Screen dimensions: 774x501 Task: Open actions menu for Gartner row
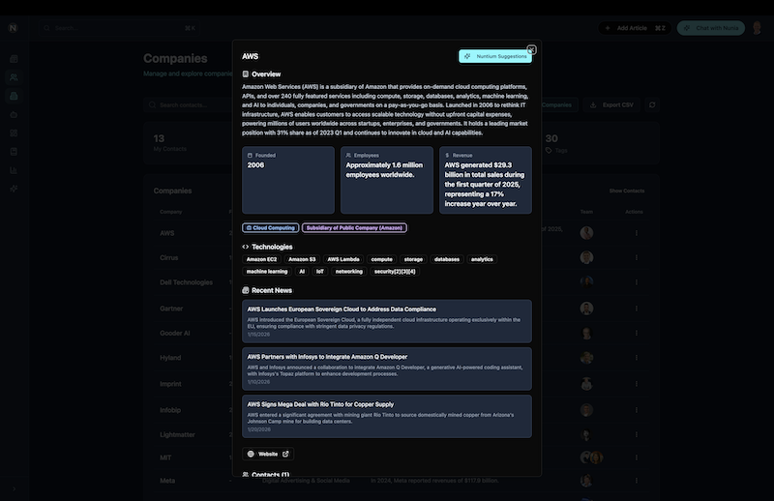tap(637, 309)
